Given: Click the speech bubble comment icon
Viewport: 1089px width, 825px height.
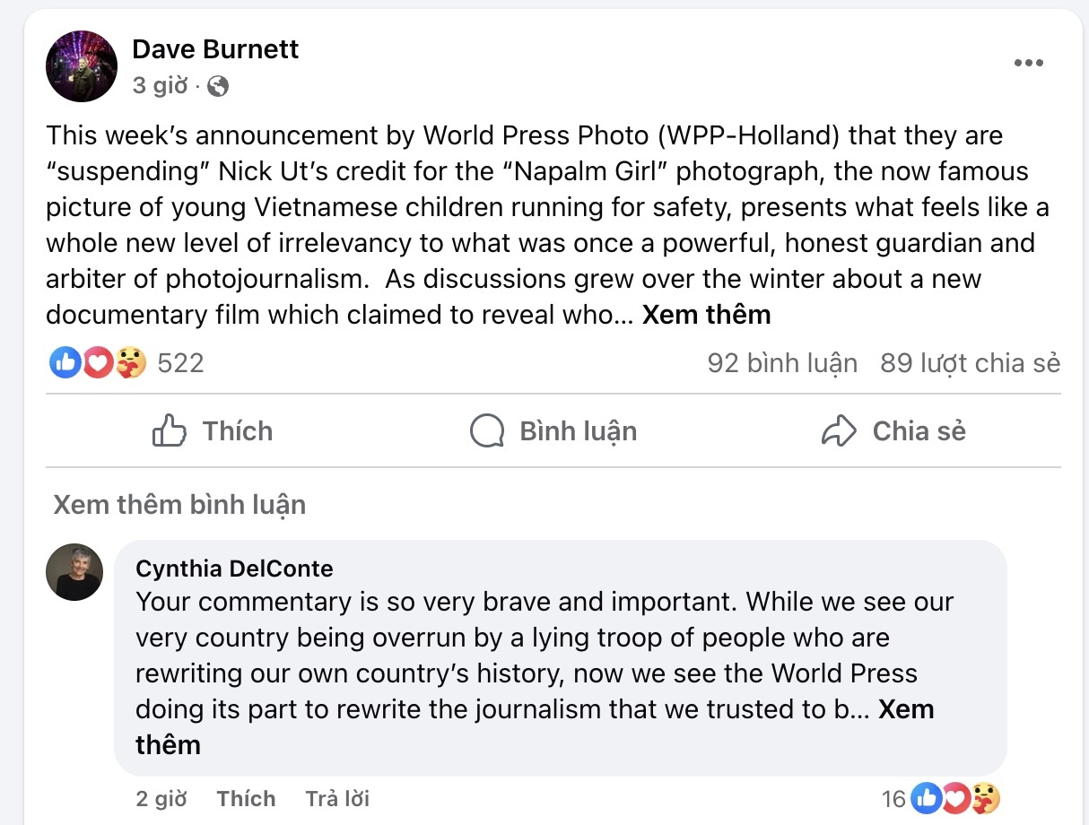Looking at the screenshot, I should 487,431.
